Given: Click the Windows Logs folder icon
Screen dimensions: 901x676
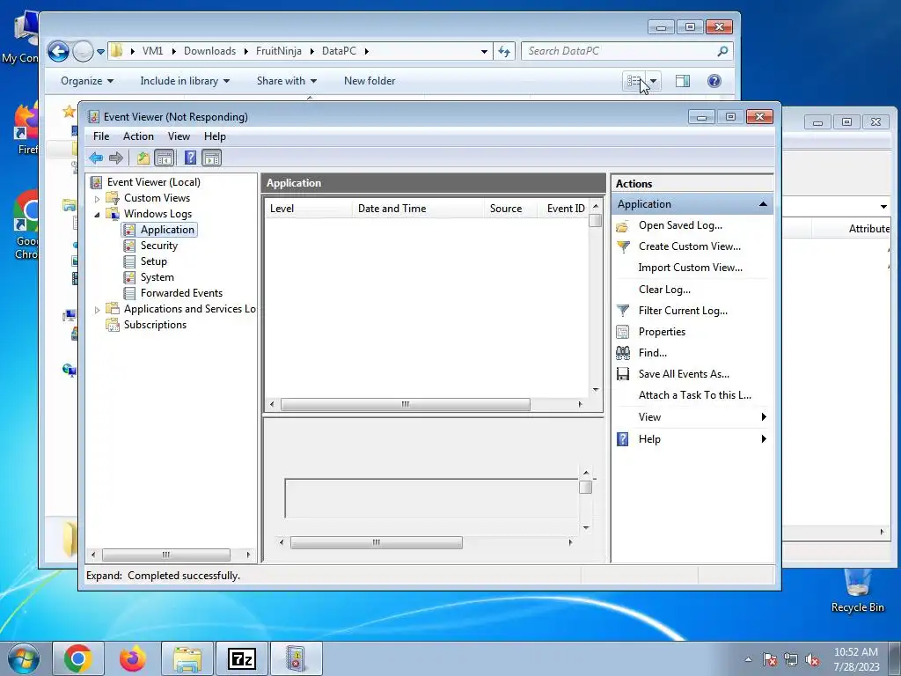Looking at the screenshot, I should [x=113, y=214].
